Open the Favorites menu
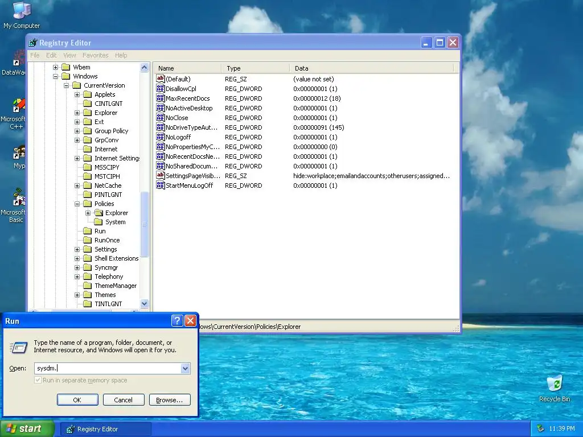Screen dimensions: 583x437 pyautogui.click(x=96, y=55)
